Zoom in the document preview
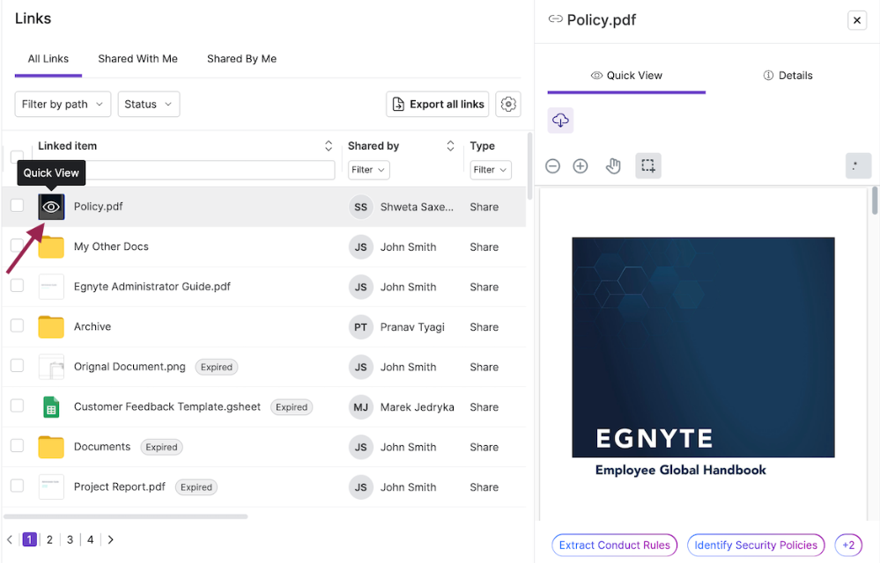 click(x=581, y=165)
